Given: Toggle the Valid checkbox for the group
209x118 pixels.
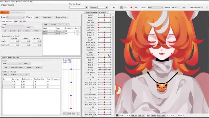Looking at the screenshot, I should (x=27, y=17).
